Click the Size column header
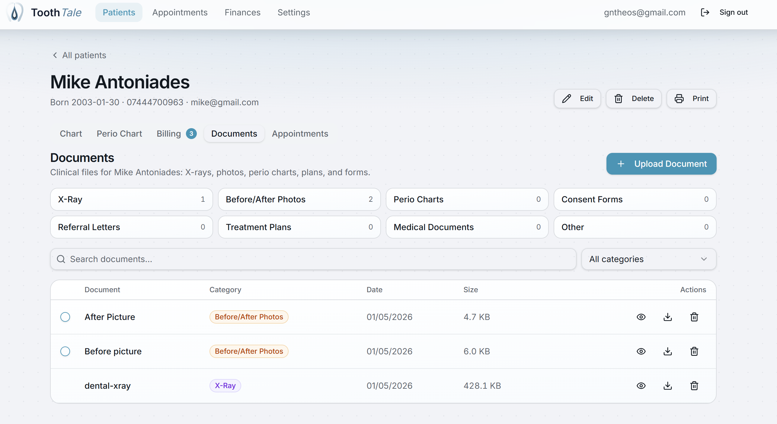Screen dimensions: 777x424 pyautogui.click(x=471, y=290)
